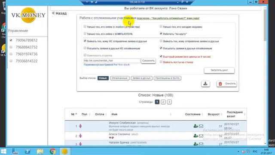
Task: Open the 'Как работать оптимально' hint link
Action: coord(168,18)
